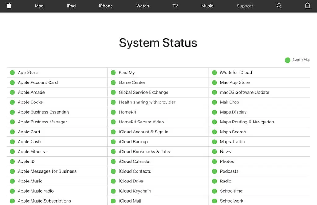Select Health sharing with provider text
317x205 pixels.
click(x=147, y=102)
